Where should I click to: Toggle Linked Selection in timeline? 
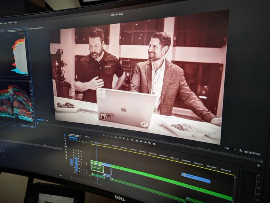(77, 140)
